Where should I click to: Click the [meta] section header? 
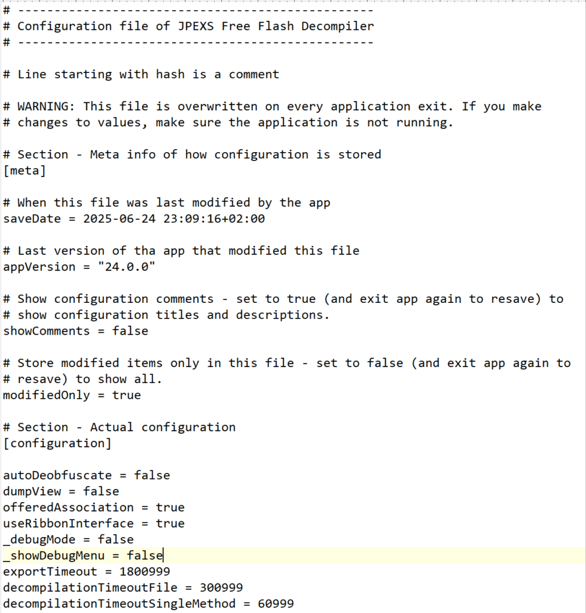25,171
